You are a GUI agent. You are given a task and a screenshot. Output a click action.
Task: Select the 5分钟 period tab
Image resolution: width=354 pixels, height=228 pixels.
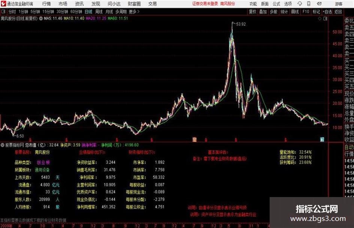(35, 12)
